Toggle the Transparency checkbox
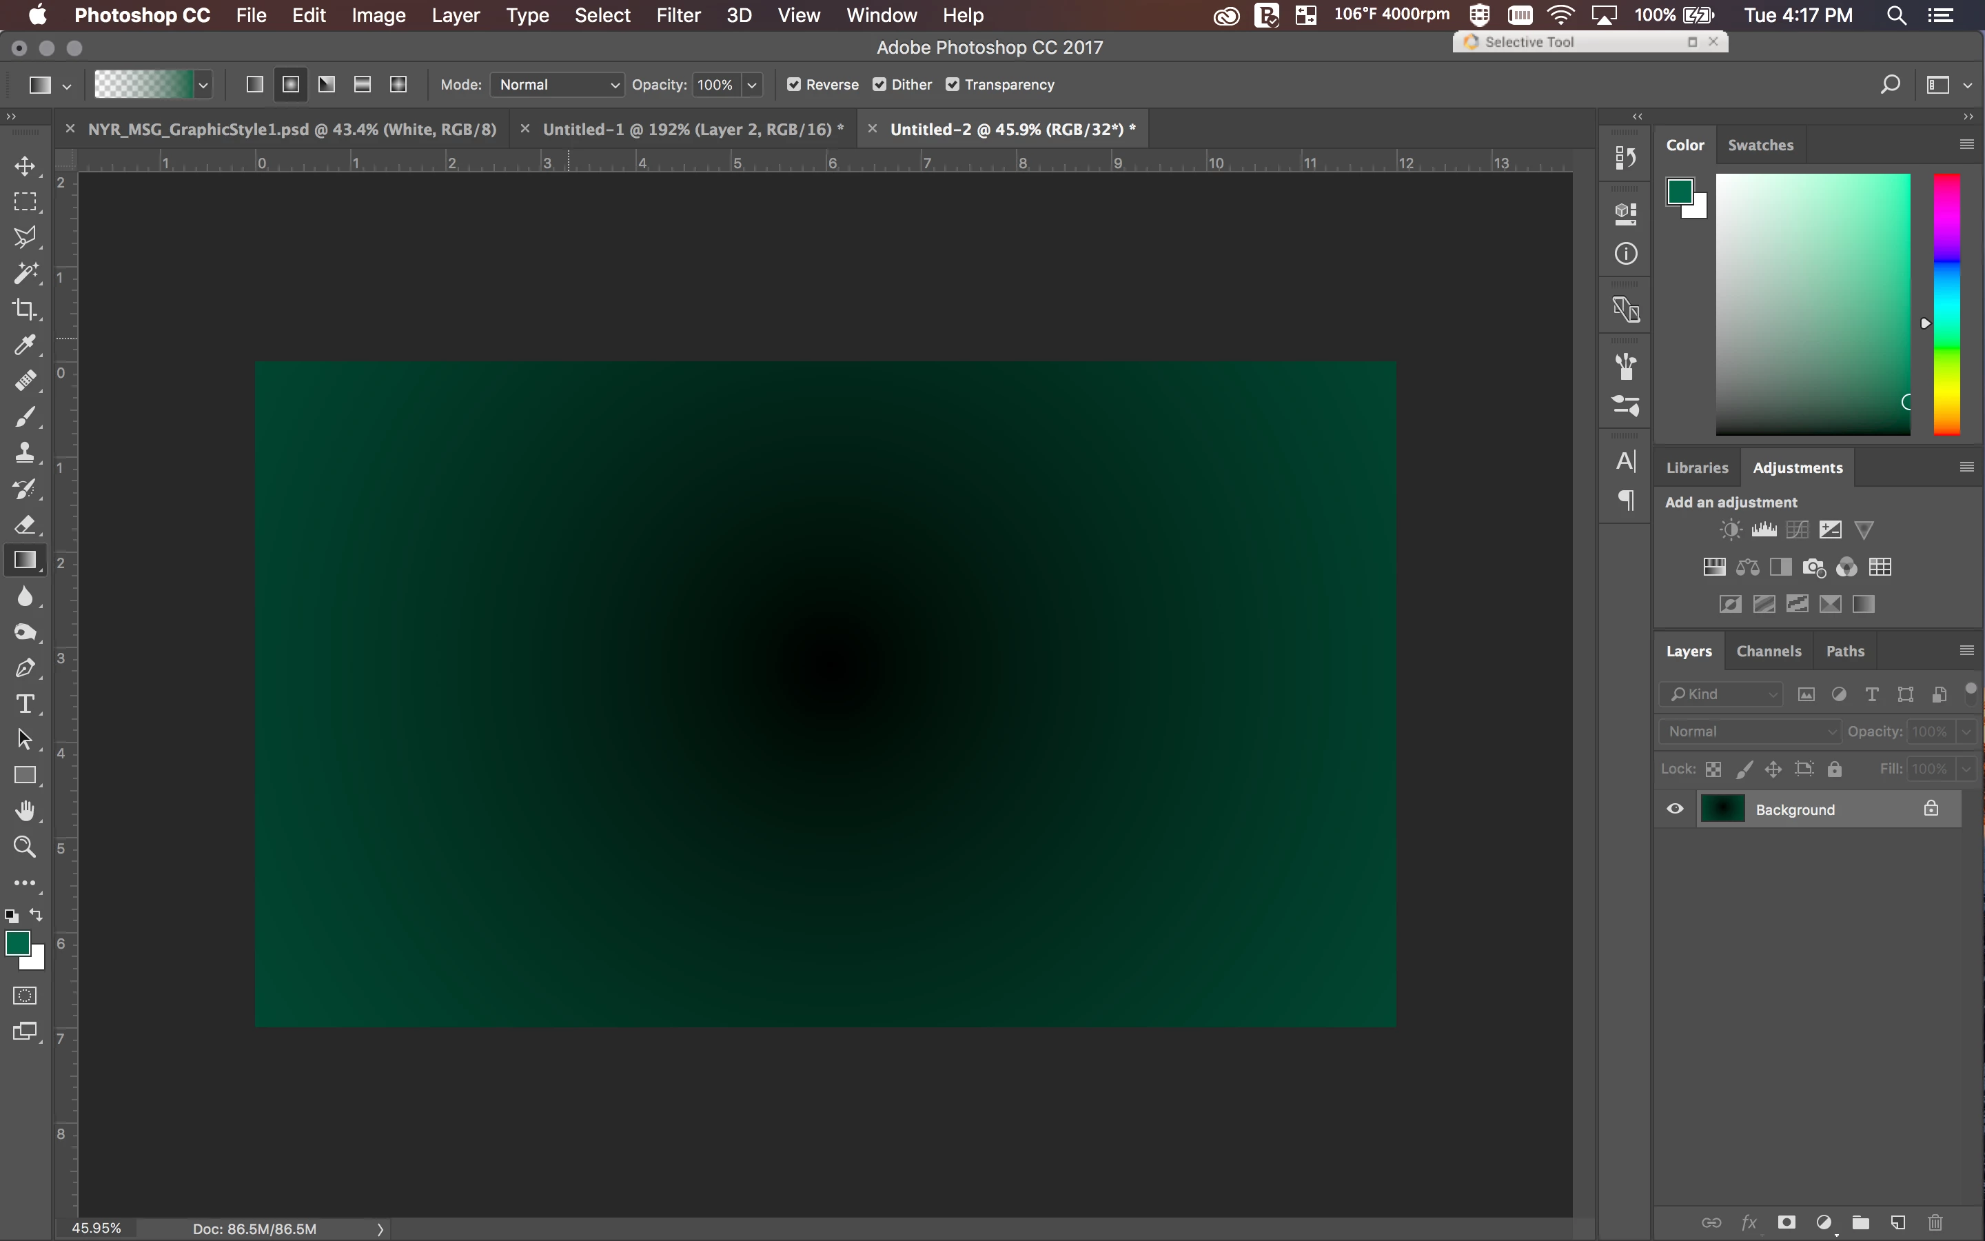The height and width of the screenshot is (1241, 1985). (953, 85)
